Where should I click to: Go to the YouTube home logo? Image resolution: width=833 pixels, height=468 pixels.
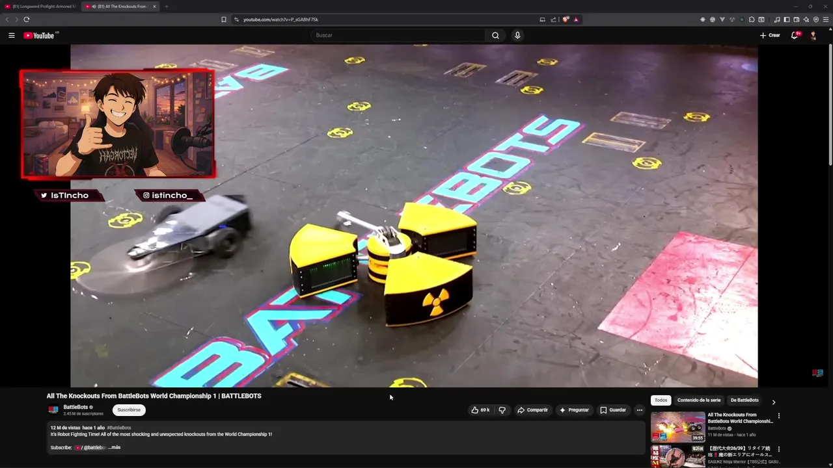(x=39, y=35)
